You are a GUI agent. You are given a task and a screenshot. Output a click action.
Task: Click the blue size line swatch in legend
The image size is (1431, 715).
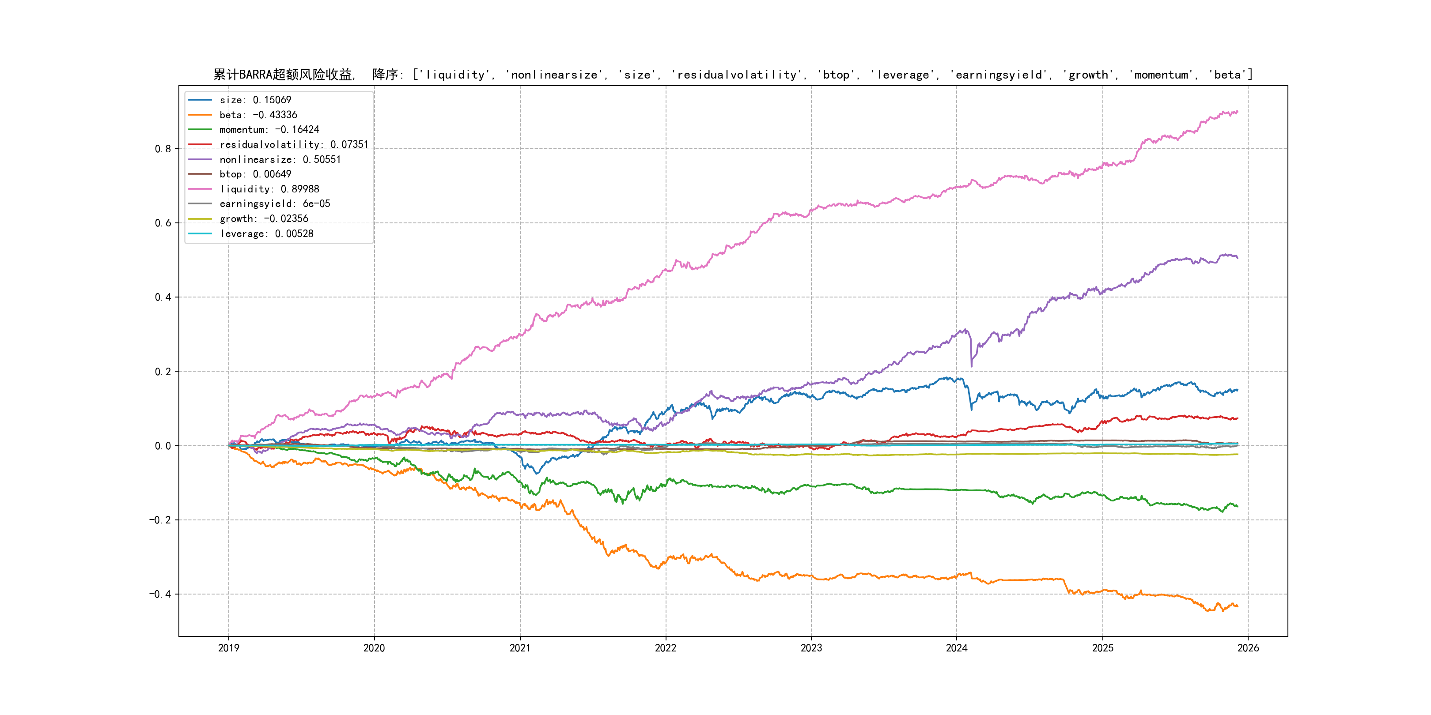point(200,100)
